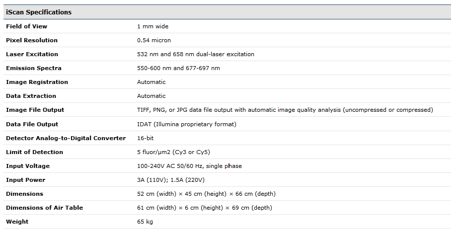Screen dimensions: 457x239
Task: Select the Image File Output label
Action: click(35, 110)
